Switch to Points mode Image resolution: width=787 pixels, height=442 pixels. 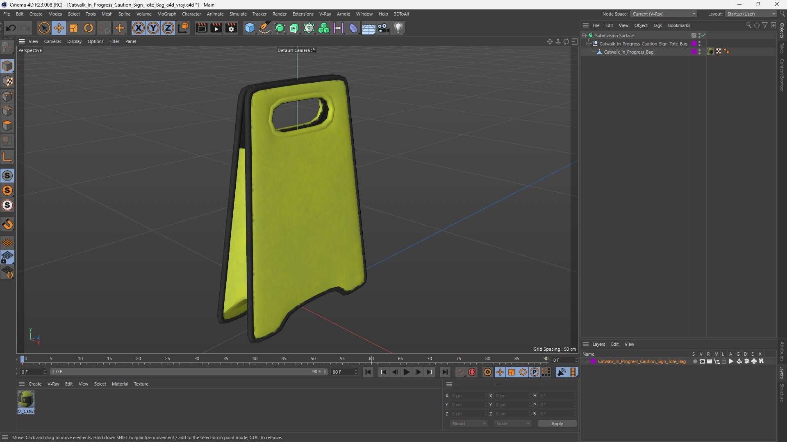point(7,96)
